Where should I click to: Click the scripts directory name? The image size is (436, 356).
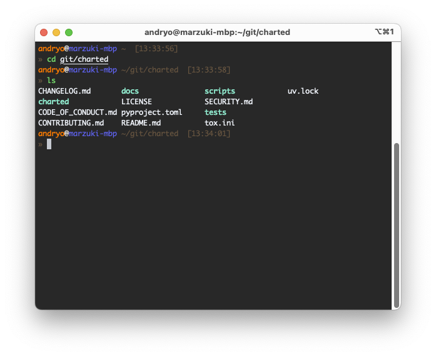220,91
